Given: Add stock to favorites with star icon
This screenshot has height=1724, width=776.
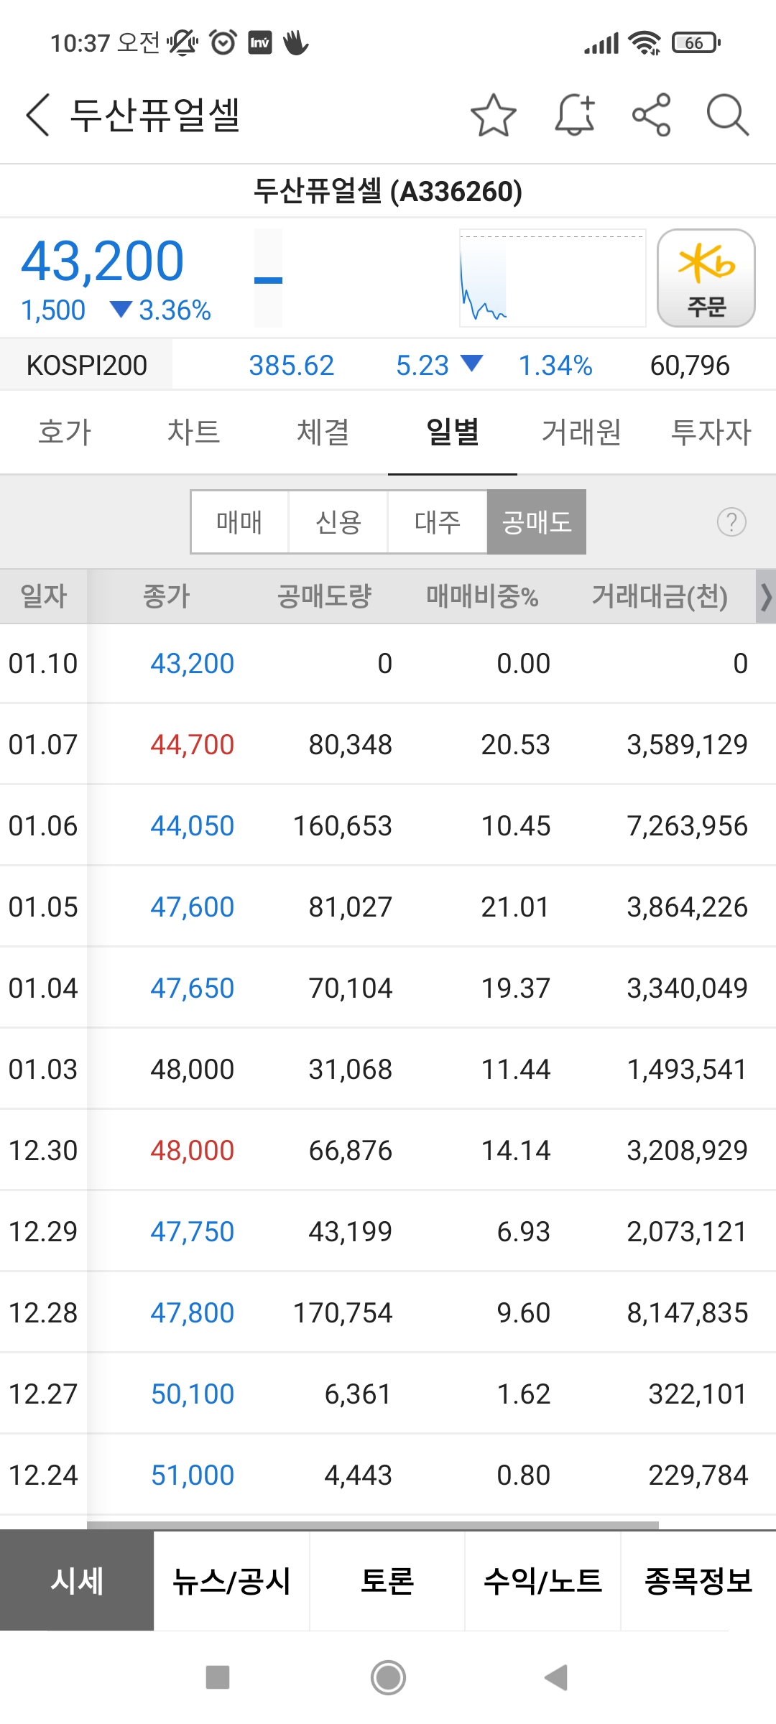Looking at the screenshot, I should coord(494,115).
